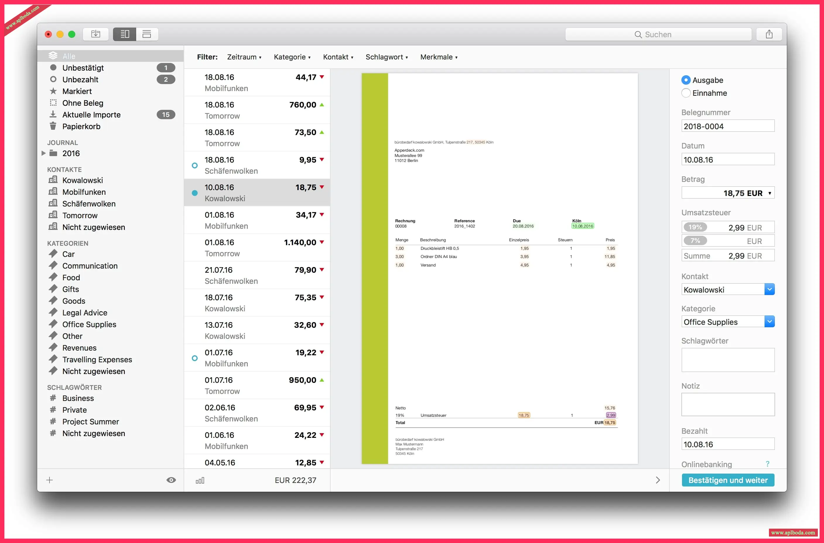Click the Notiz text area

pos(728,404)
